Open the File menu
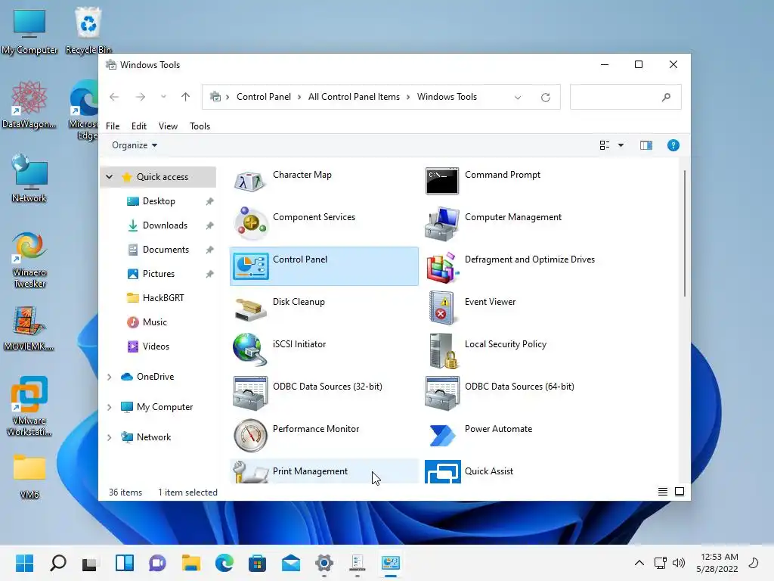This screenshot has width=774, height=581. (x=113, y=126)
